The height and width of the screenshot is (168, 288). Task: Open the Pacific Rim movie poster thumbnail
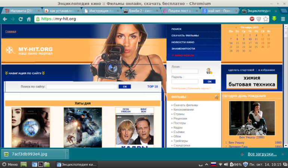pyautogui.click(x=83, y=127)
